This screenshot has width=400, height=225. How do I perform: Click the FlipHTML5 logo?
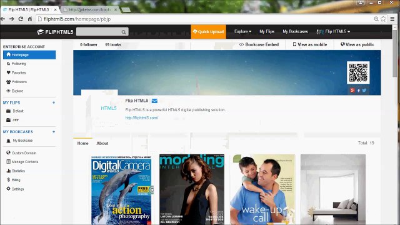click(x=55, y=32)
